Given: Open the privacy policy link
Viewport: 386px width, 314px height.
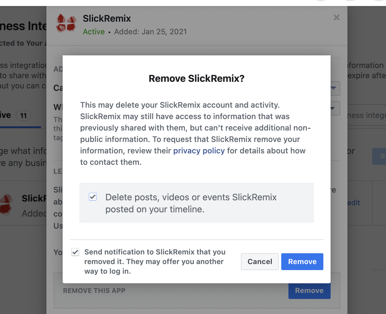Looking at the screenshot, I should click(199, 151).
